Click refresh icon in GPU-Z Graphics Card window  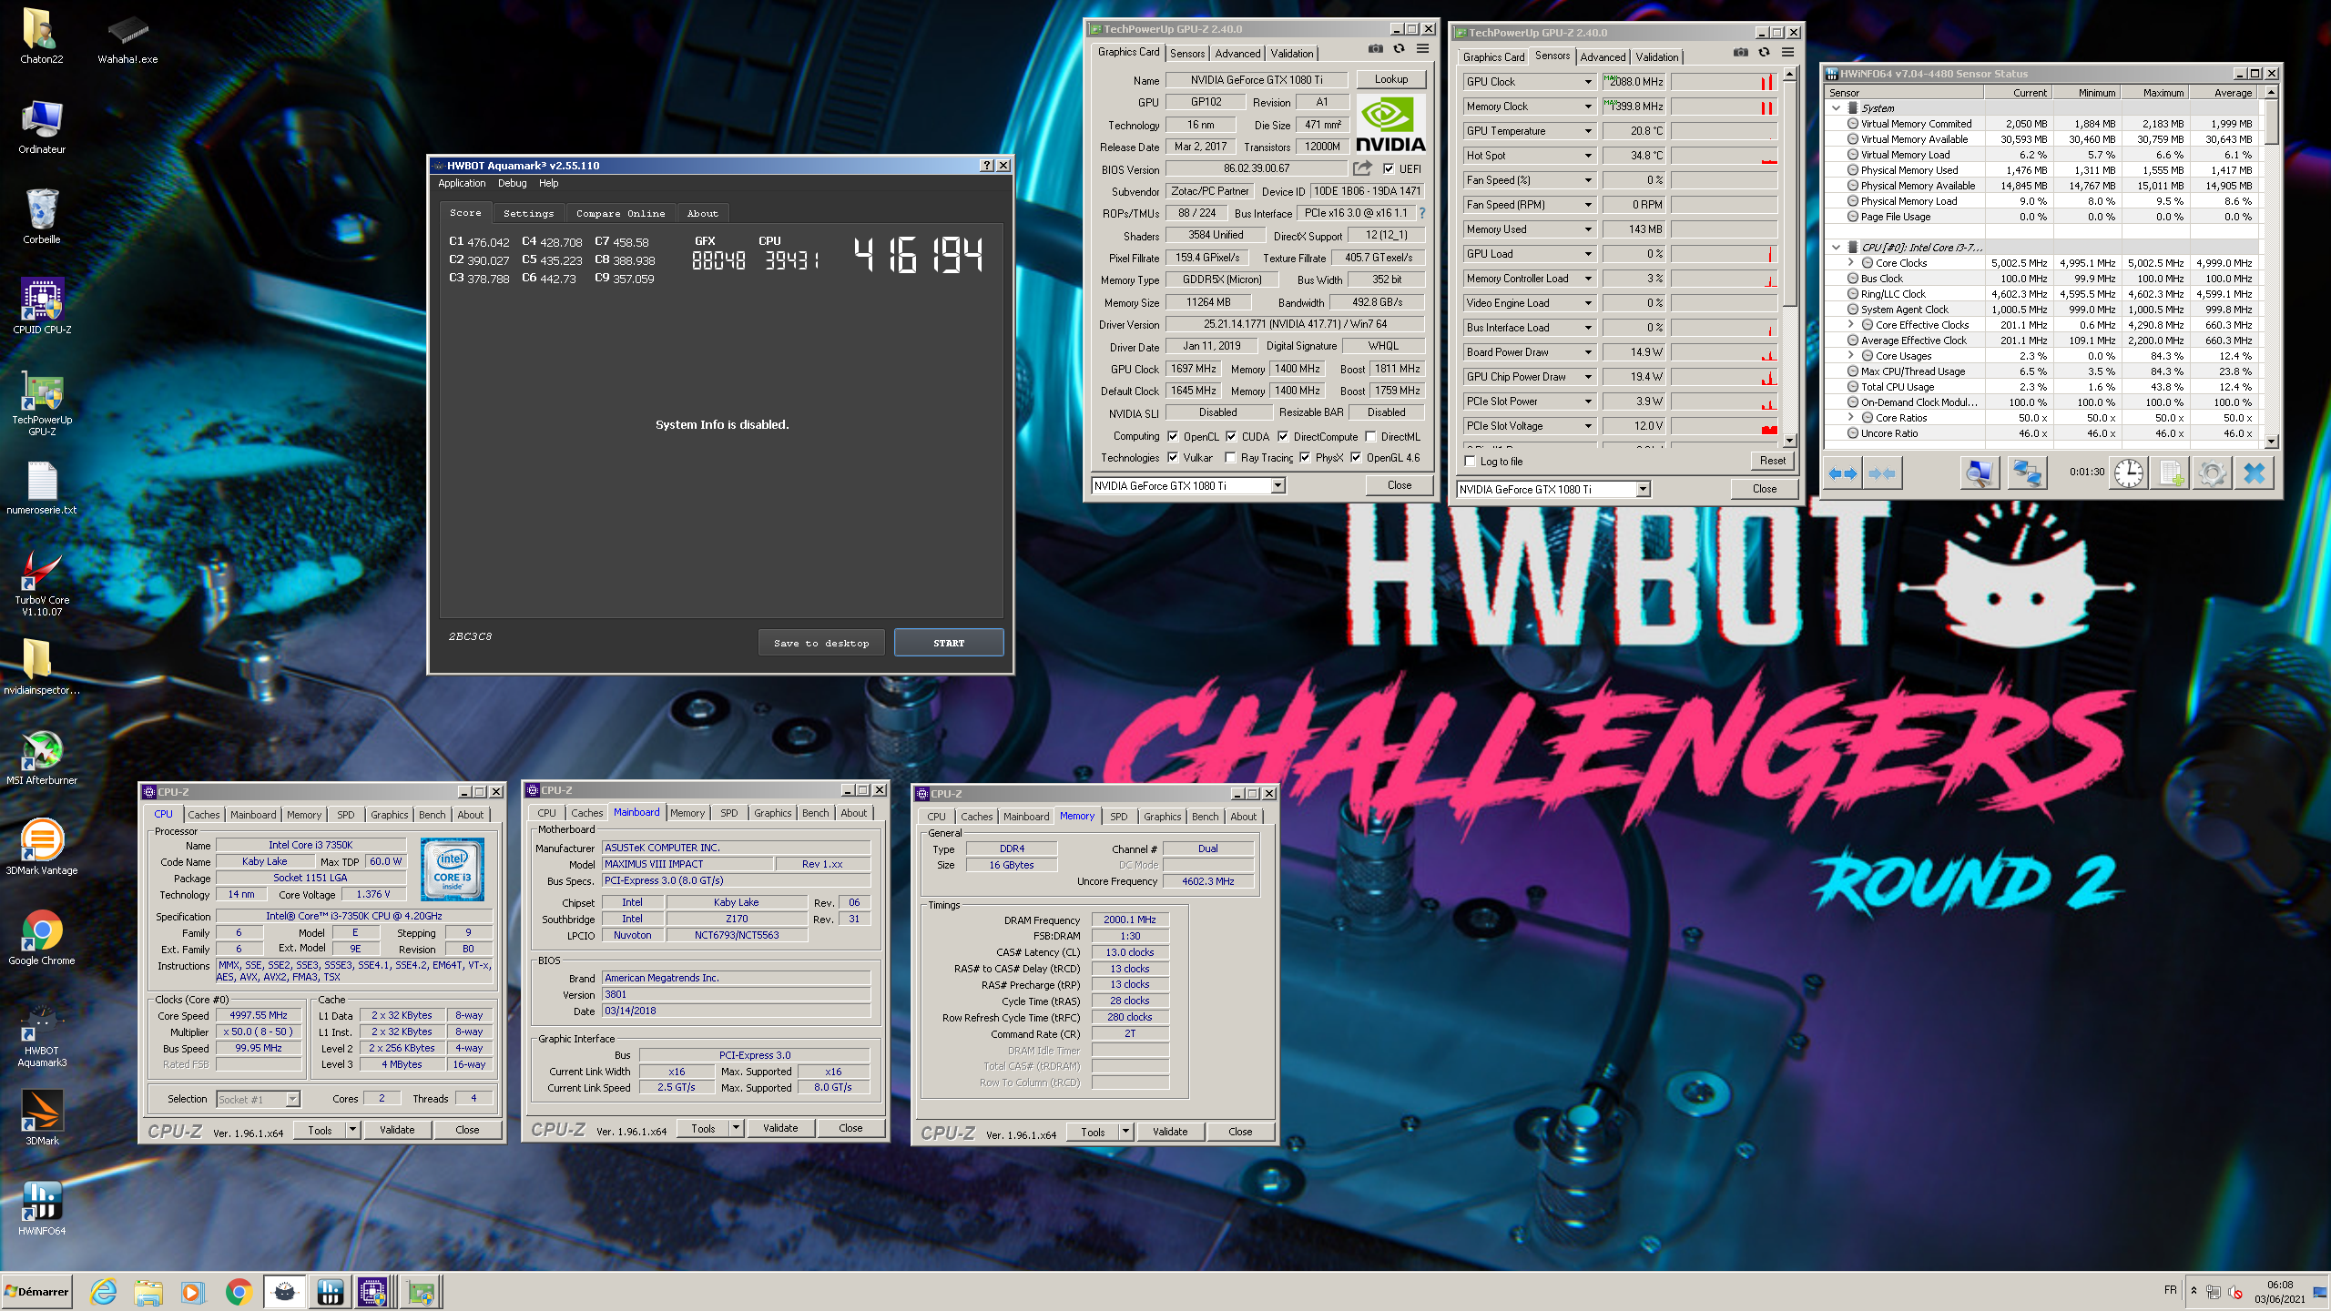[x=1400, y=49]
